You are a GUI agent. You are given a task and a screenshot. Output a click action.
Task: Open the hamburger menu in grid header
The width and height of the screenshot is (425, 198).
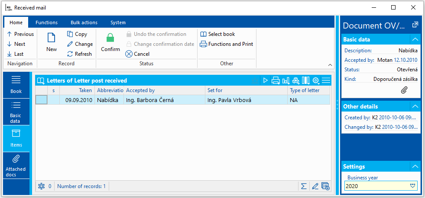coord(326,80)
